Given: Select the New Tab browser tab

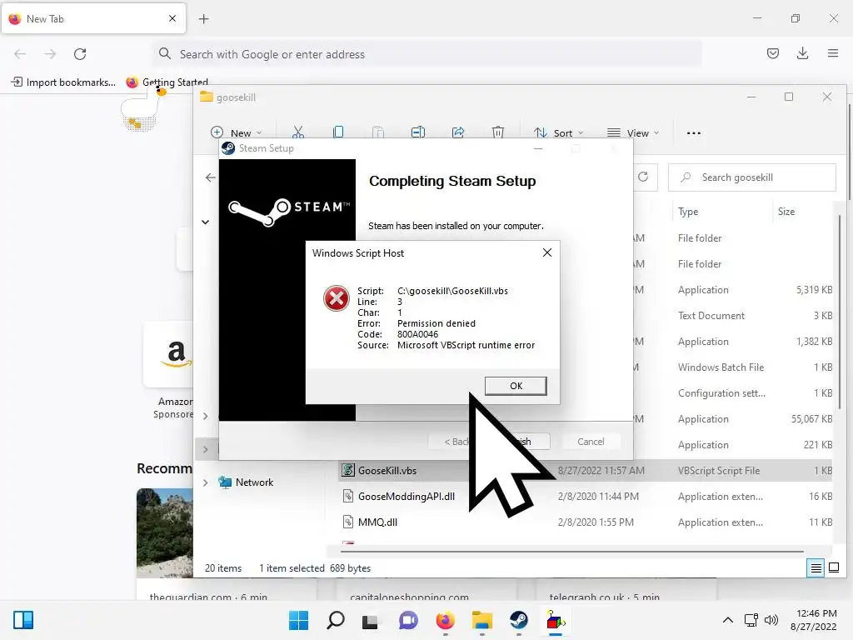Looking at the screenshot, I should click(x=93, y=18).
